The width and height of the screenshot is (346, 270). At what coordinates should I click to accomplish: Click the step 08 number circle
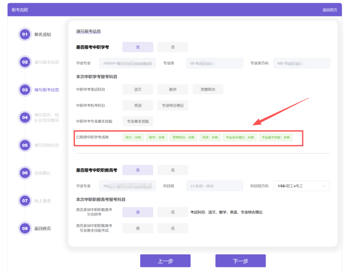tap(25, 228)
